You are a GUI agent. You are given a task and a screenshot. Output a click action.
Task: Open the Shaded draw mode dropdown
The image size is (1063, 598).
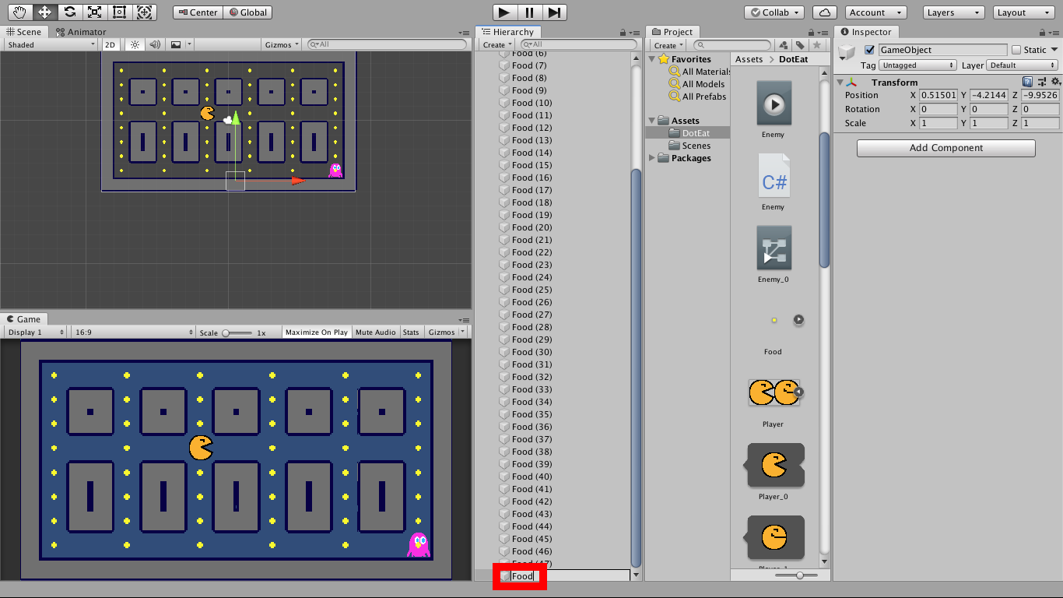51,45
